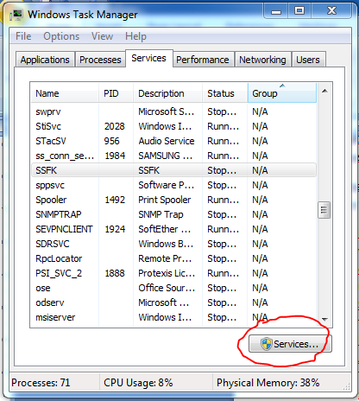The height and width of the screenshot is (401, 359).
Task: Click CPU Usage: 8% in status bar
Action: click(138, 383)
